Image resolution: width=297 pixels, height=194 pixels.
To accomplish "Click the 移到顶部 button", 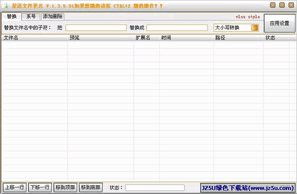I will coord(65,187).
